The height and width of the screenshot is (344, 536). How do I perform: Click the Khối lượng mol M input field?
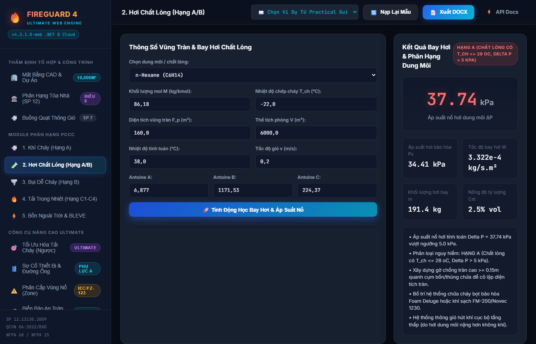tap(190, 104)
